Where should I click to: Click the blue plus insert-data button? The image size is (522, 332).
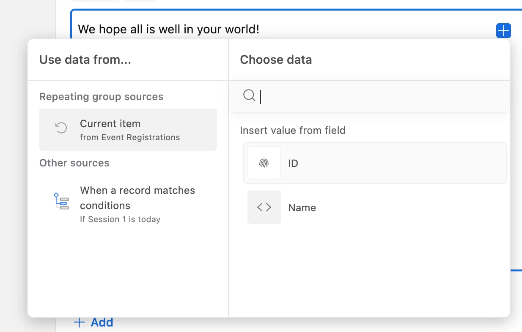tap(503, 31)
